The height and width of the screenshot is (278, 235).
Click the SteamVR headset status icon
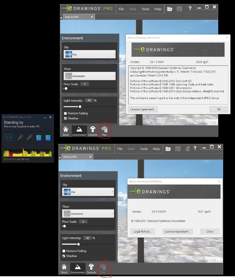pyautogui.click(x=9, y=137)
